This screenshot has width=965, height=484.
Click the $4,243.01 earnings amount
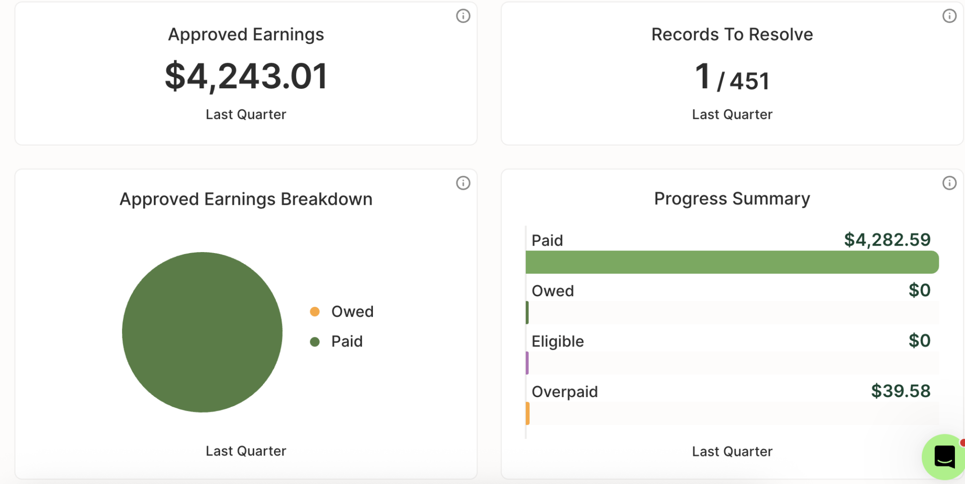coord(246,75)
